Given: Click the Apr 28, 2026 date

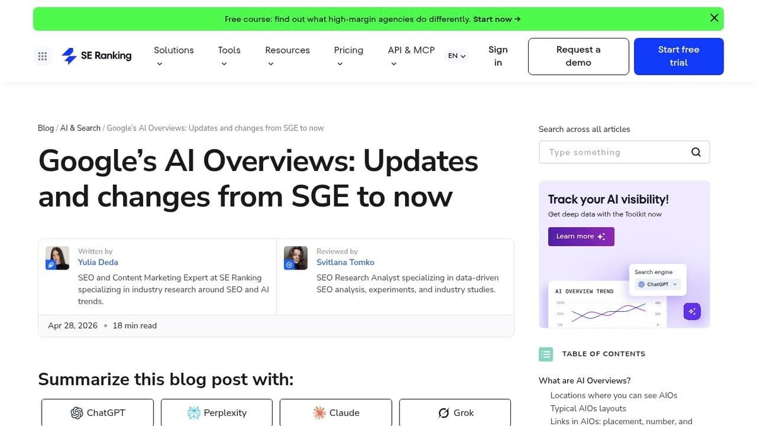Looking at the screenshot, I should tap(73, 326).
